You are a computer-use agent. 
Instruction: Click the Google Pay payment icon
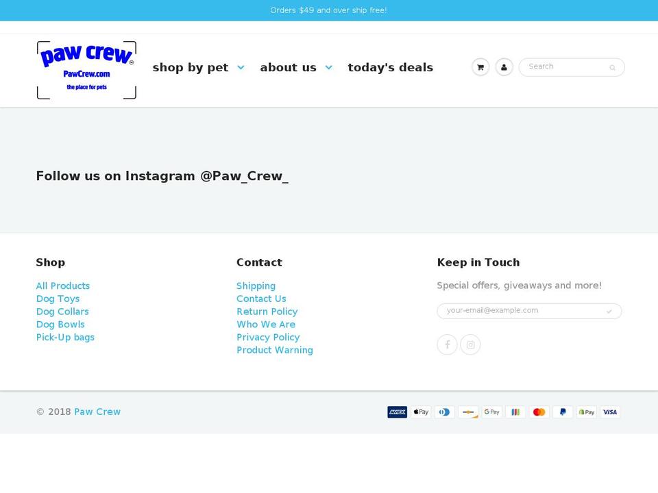pos(492,412)
